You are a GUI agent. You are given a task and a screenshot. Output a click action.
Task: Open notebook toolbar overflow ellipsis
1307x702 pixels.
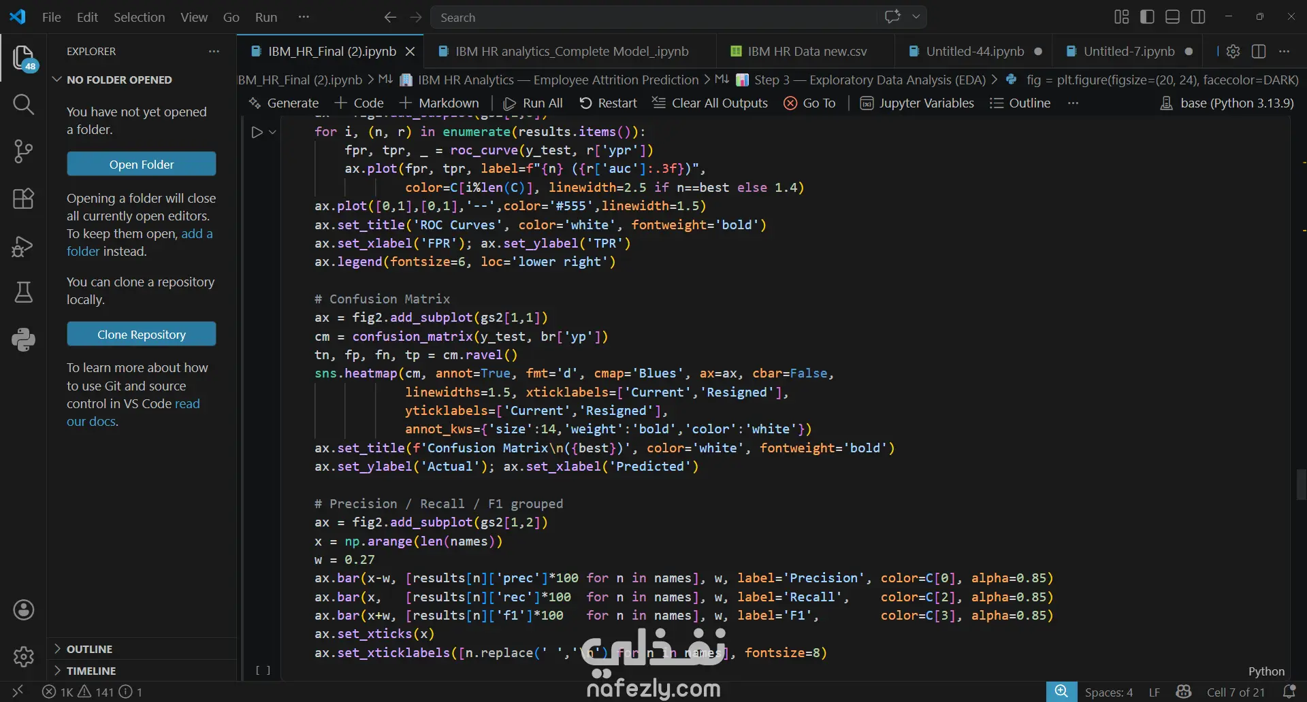[x=1073, y=103]
